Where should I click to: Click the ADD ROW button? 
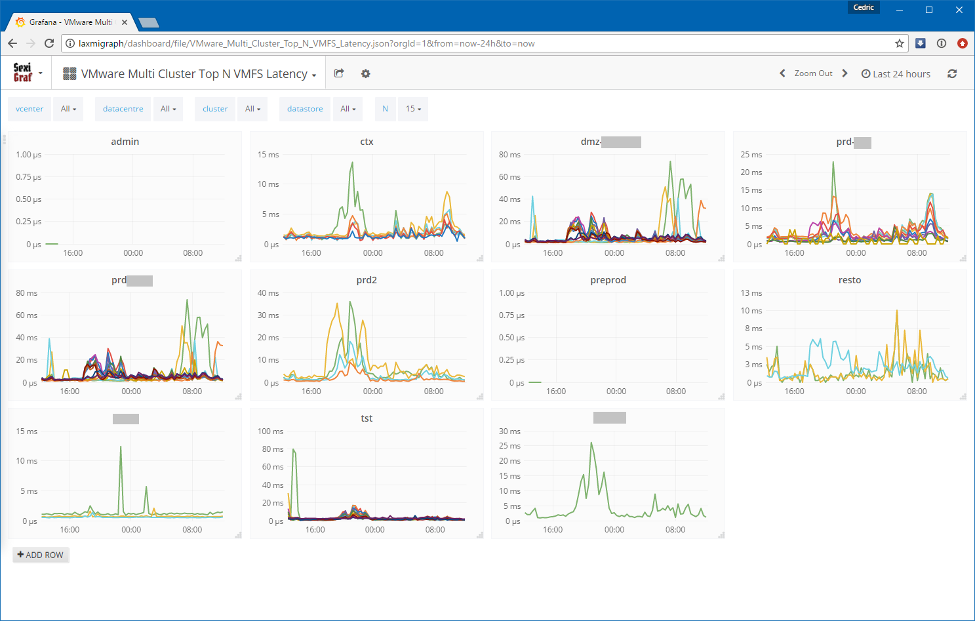(x=41, y=555)
